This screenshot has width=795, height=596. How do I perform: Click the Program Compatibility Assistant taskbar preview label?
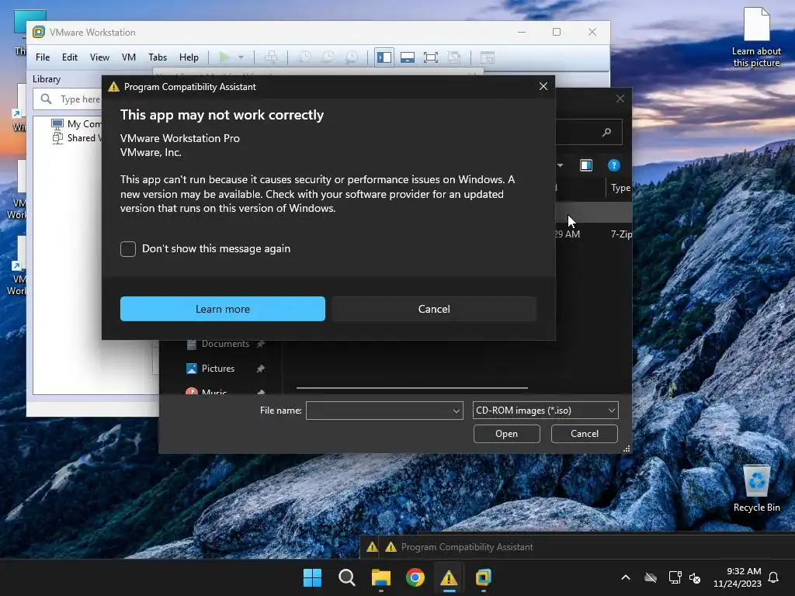(x=467, y=547)
